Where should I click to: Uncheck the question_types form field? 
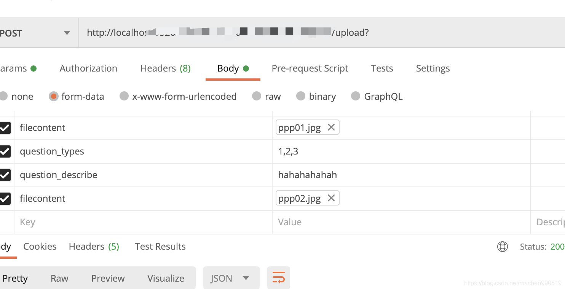tap(5, 151)
